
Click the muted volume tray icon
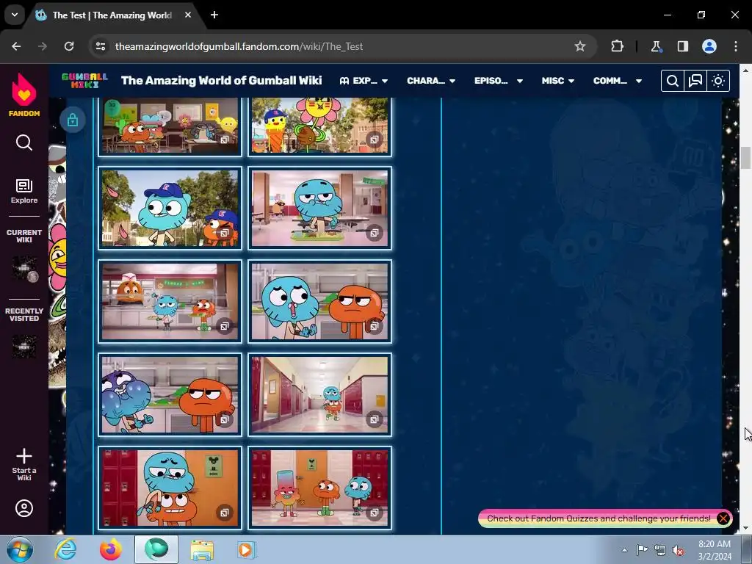coord(678,551)
